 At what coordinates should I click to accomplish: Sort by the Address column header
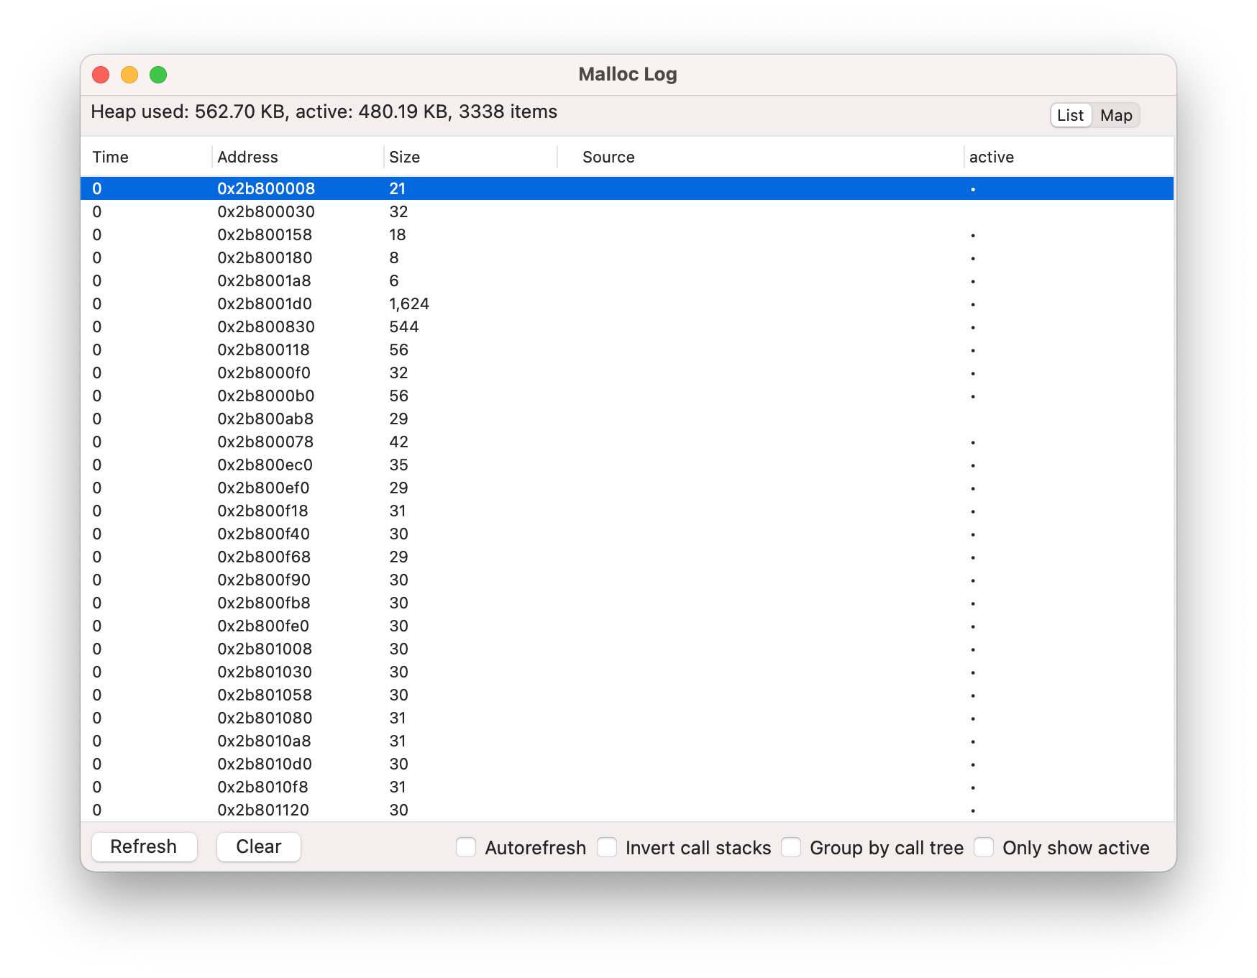(247, 157)
